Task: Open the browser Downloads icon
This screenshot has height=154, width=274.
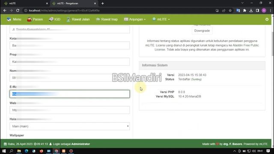Action: (x=251, y=10)
